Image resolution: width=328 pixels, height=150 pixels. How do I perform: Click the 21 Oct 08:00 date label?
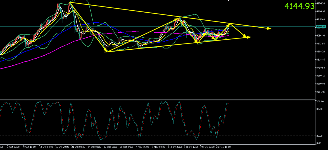[x=78, y=147]
